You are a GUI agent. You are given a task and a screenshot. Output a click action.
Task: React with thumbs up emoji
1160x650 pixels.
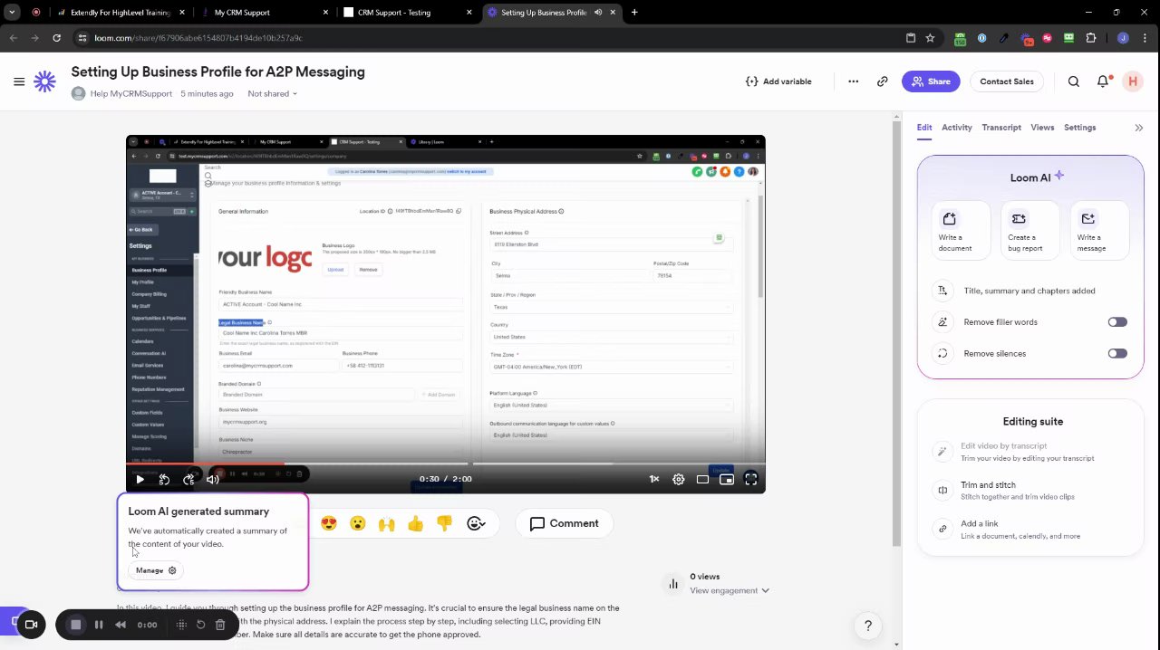416,523
